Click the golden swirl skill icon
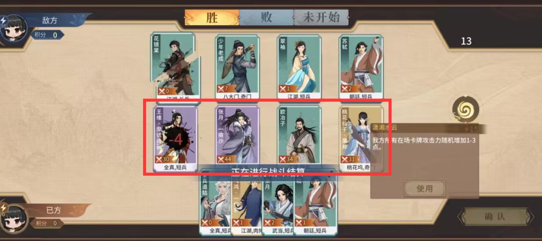This screenshot has height=241, width=542. tap(466, 109)
